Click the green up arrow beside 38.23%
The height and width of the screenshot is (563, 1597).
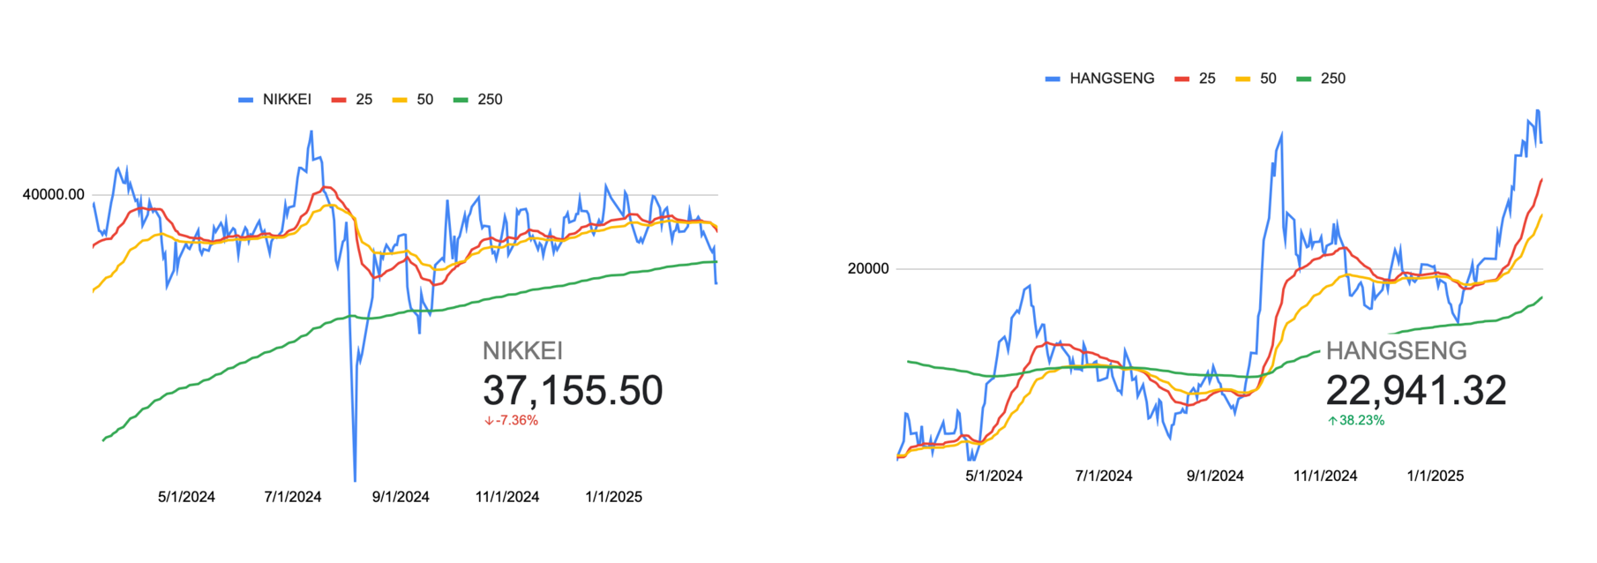(1333, 421)
